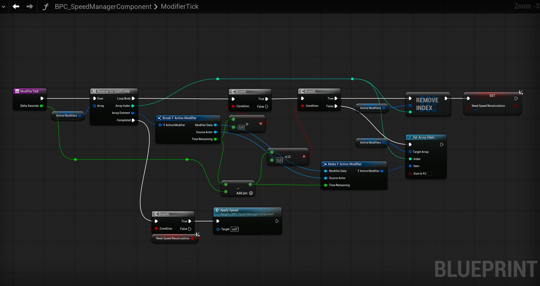
Task: Click the forward navigation arrow
Action: 30,6
